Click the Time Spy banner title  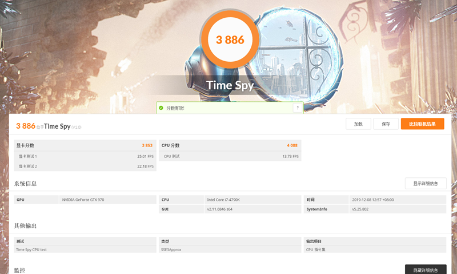click(230, 85)
